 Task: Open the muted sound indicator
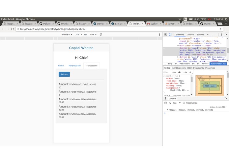(x=210, y=19)
